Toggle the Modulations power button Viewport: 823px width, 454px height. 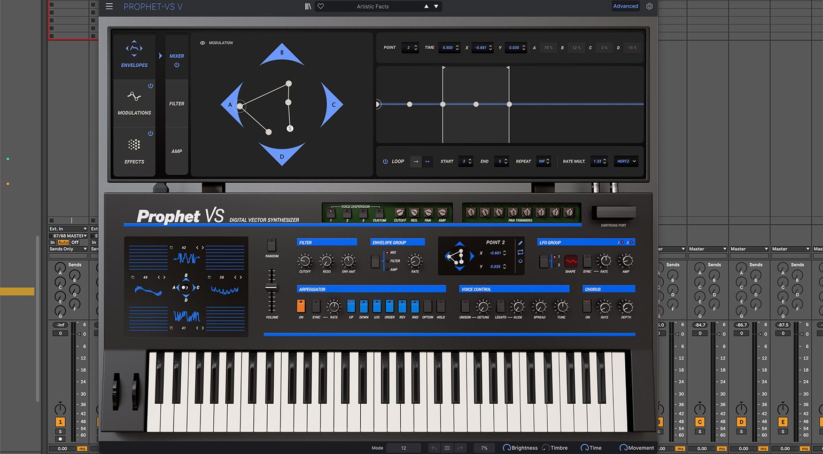coord(151,85)
